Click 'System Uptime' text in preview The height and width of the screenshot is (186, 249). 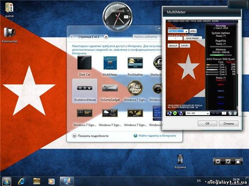pos(221,33)
